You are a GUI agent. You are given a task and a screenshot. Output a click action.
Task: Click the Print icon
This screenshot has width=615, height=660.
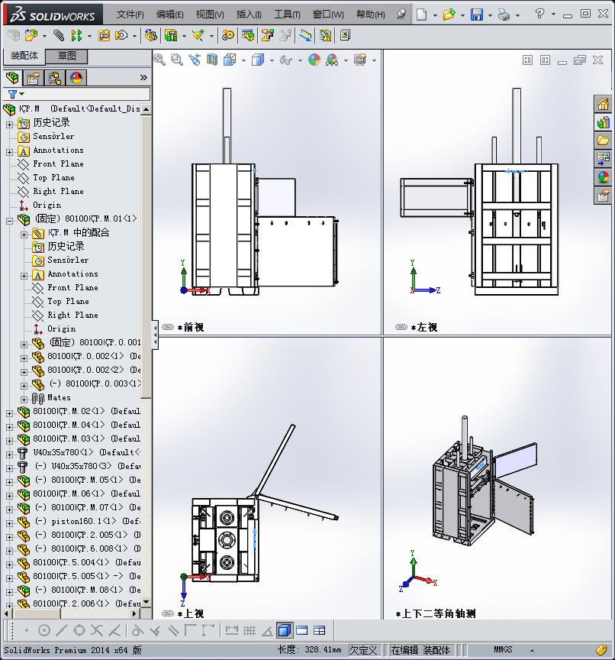[504, 15]
